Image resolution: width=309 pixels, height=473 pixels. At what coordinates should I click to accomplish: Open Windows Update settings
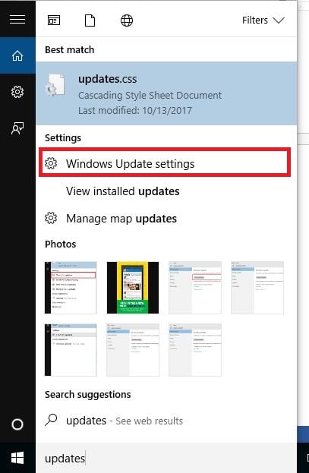point(165,163)
